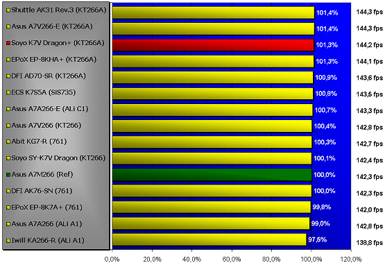Click the 142,3 fps result in the Asus A7M266 row
Viewport: 385px width, 263px height.
[x=370, y=177]
